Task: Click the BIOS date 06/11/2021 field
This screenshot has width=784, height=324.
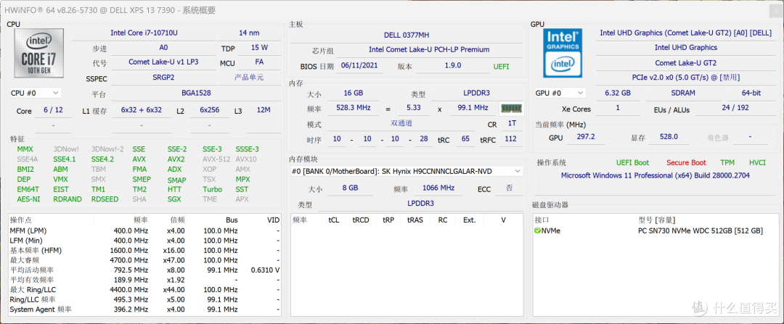Action: click(359, 66)
